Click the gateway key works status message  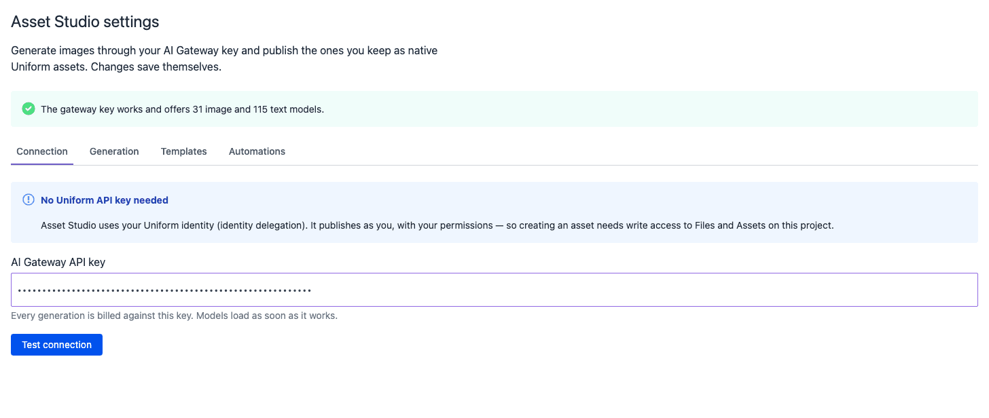(182, 109)
